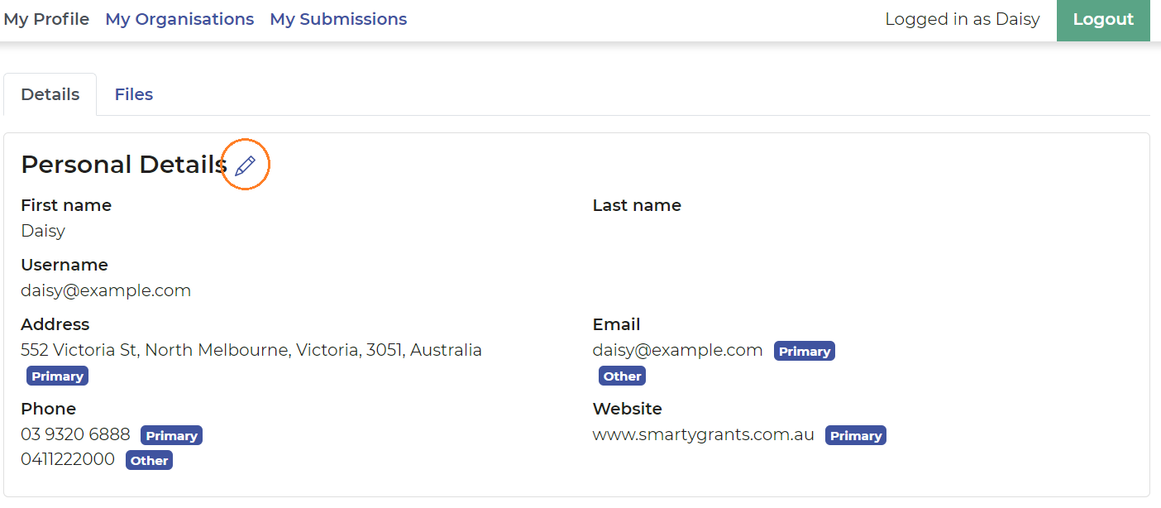Screen dimensions: 1161x508
Task: Click the Primary badge beside 03 9320 6888
Action: (x=171, y=436)
